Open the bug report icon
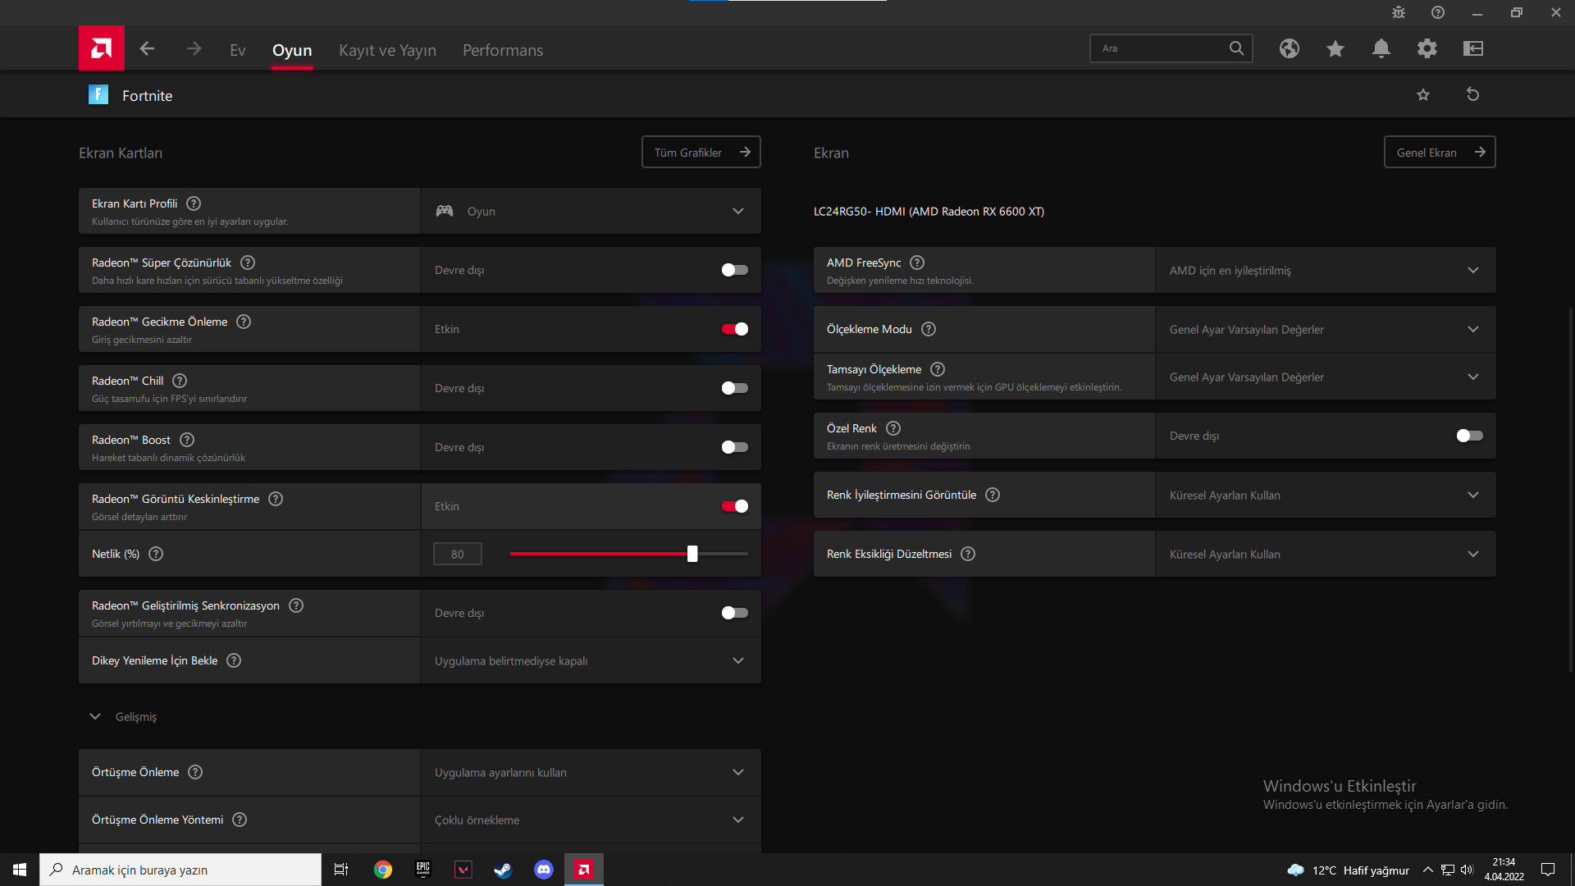This screenshot has width=1575, height=886. (x=1399, y=12)
